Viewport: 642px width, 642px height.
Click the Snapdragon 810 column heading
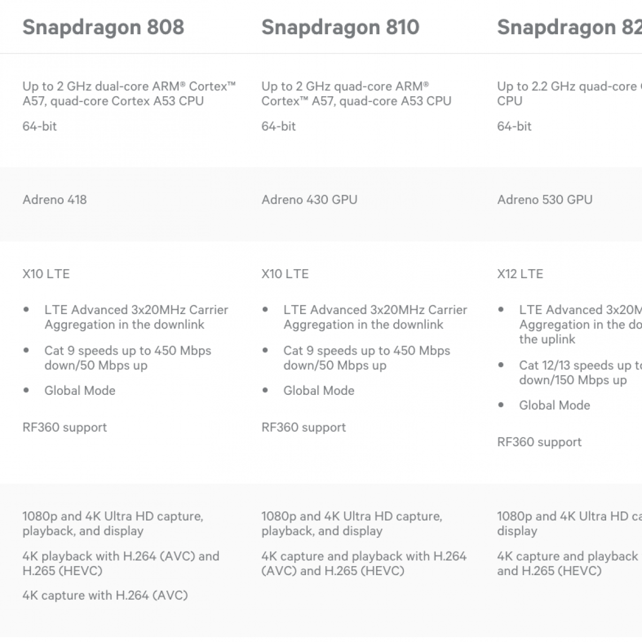click(340, 27)
